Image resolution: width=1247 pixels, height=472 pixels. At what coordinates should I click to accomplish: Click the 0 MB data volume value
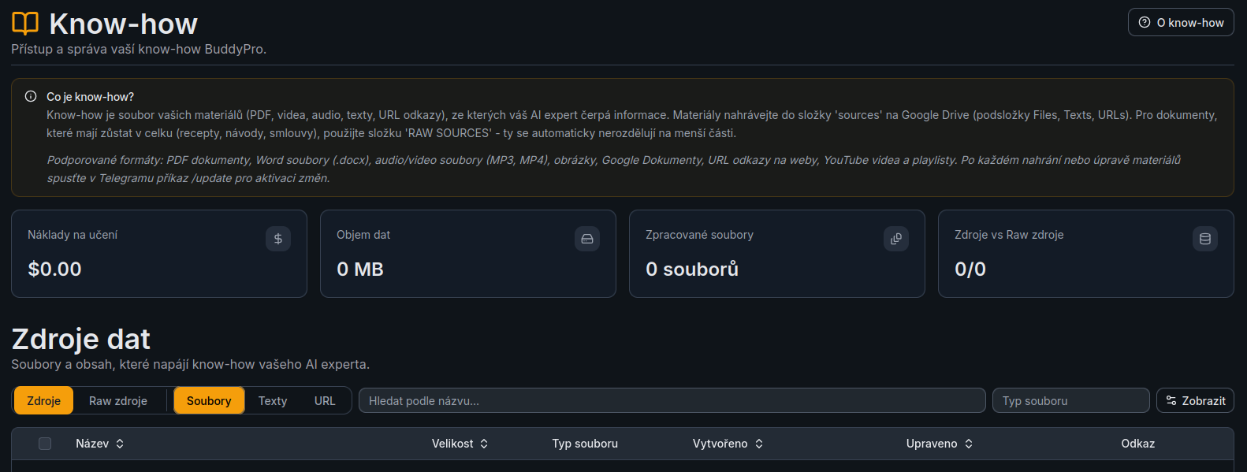(x=359, y=269)
